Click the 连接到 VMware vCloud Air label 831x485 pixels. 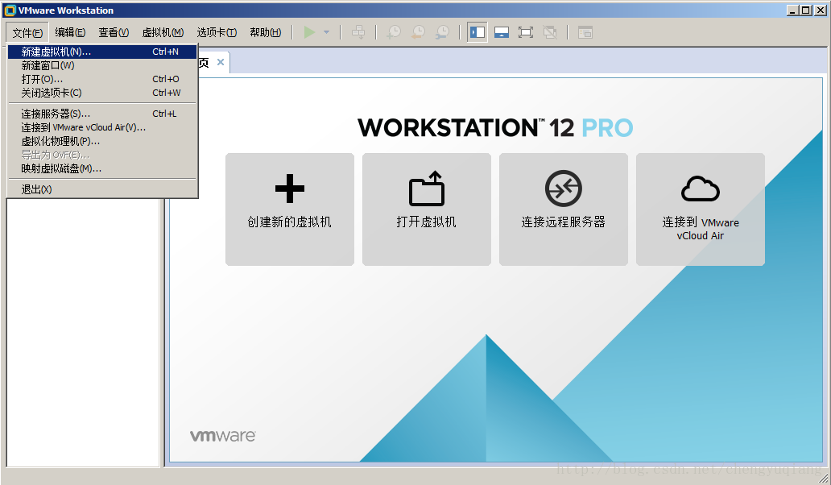click(x=700, y=229)
